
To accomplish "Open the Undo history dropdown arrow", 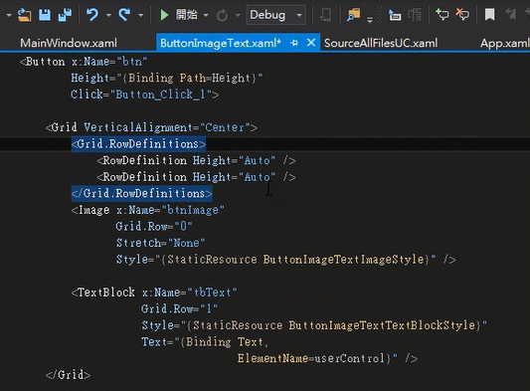I will click(108, 15).
